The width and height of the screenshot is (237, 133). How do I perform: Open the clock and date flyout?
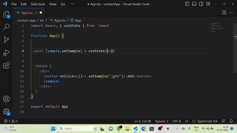(x=222, y=129)
